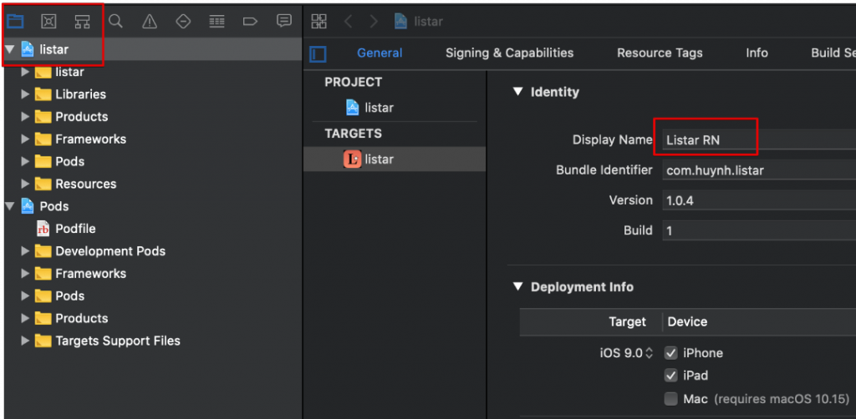Switch to Signing & Capabilities tab
This screenshot has height=419, width=856.
coord(509,53)
